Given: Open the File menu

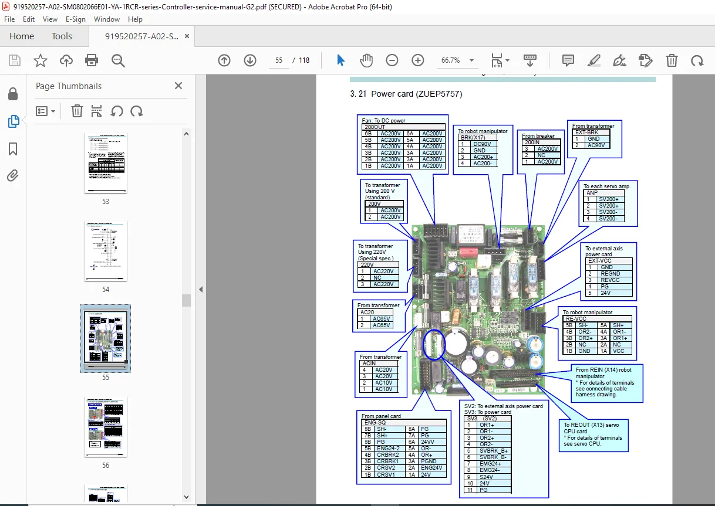Looking at the screenshot, I should coord(9,19).
